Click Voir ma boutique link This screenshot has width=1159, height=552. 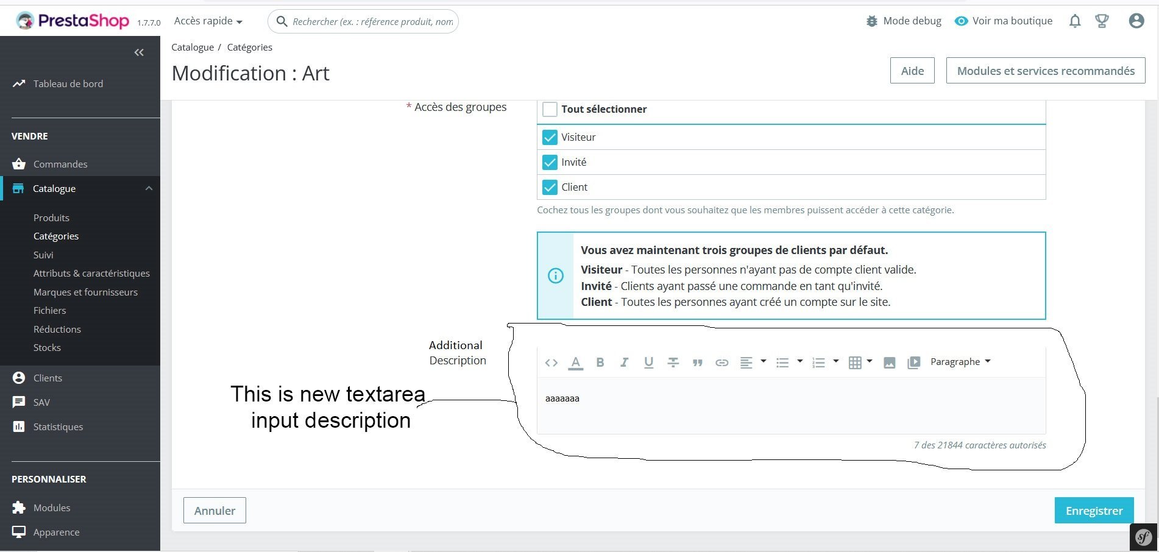1004,21
